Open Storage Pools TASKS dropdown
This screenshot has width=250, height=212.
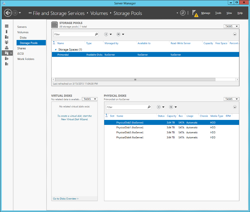231,26
